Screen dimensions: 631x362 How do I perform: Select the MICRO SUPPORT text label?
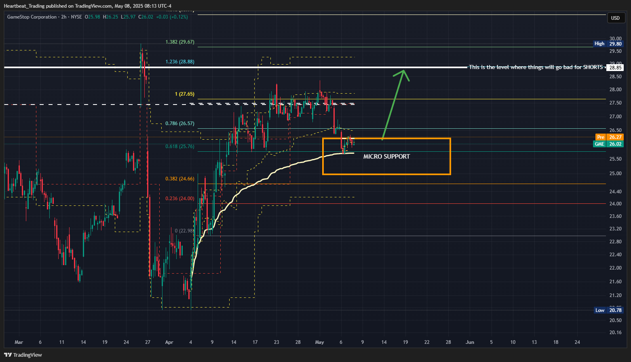tap(386, 157)
